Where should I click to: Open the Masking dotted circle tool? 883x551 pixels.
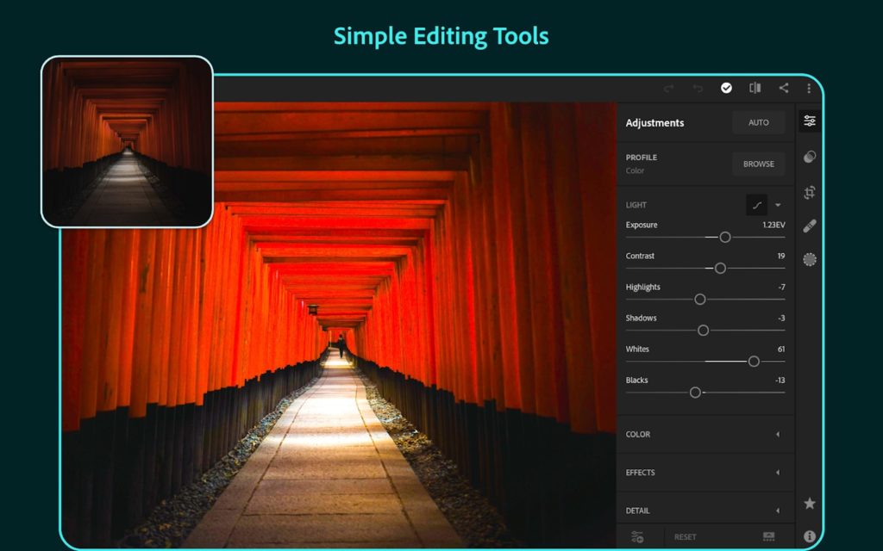click(x=809, y=259)
